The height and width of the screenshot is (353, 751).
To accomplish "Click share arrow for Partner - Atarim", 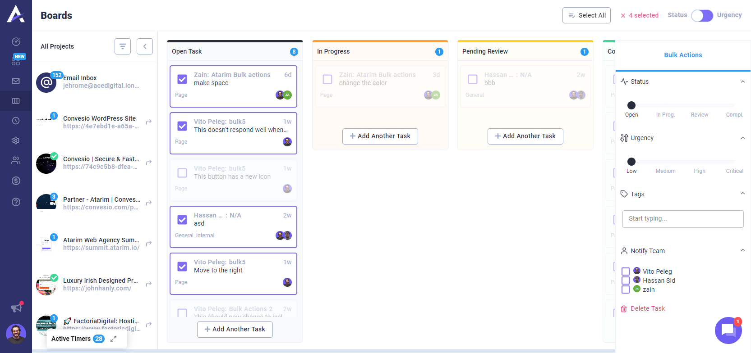I will (x=149, y=203).
